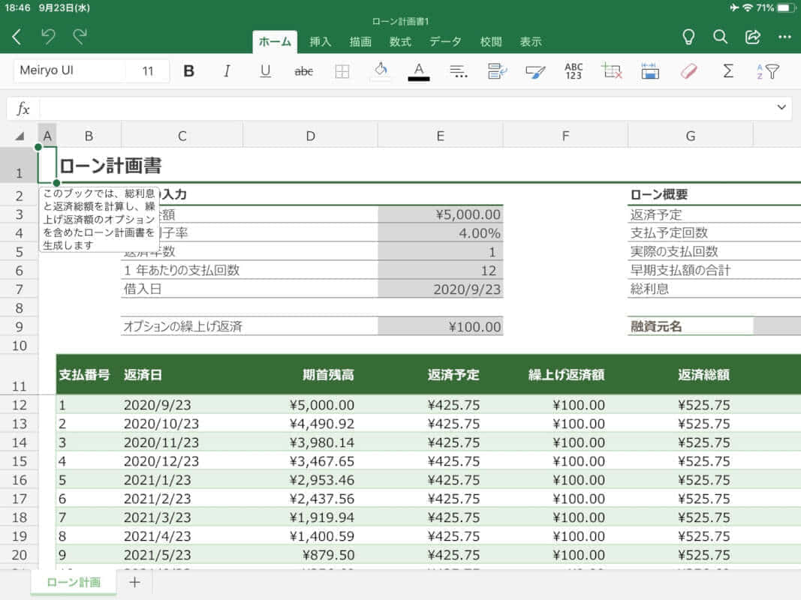Open the search magnifier icon
This screenshot has height=600, width=801.
720,37
